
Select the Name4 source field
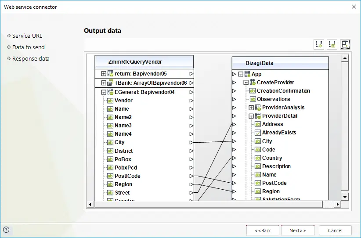(x=123, y=134)
